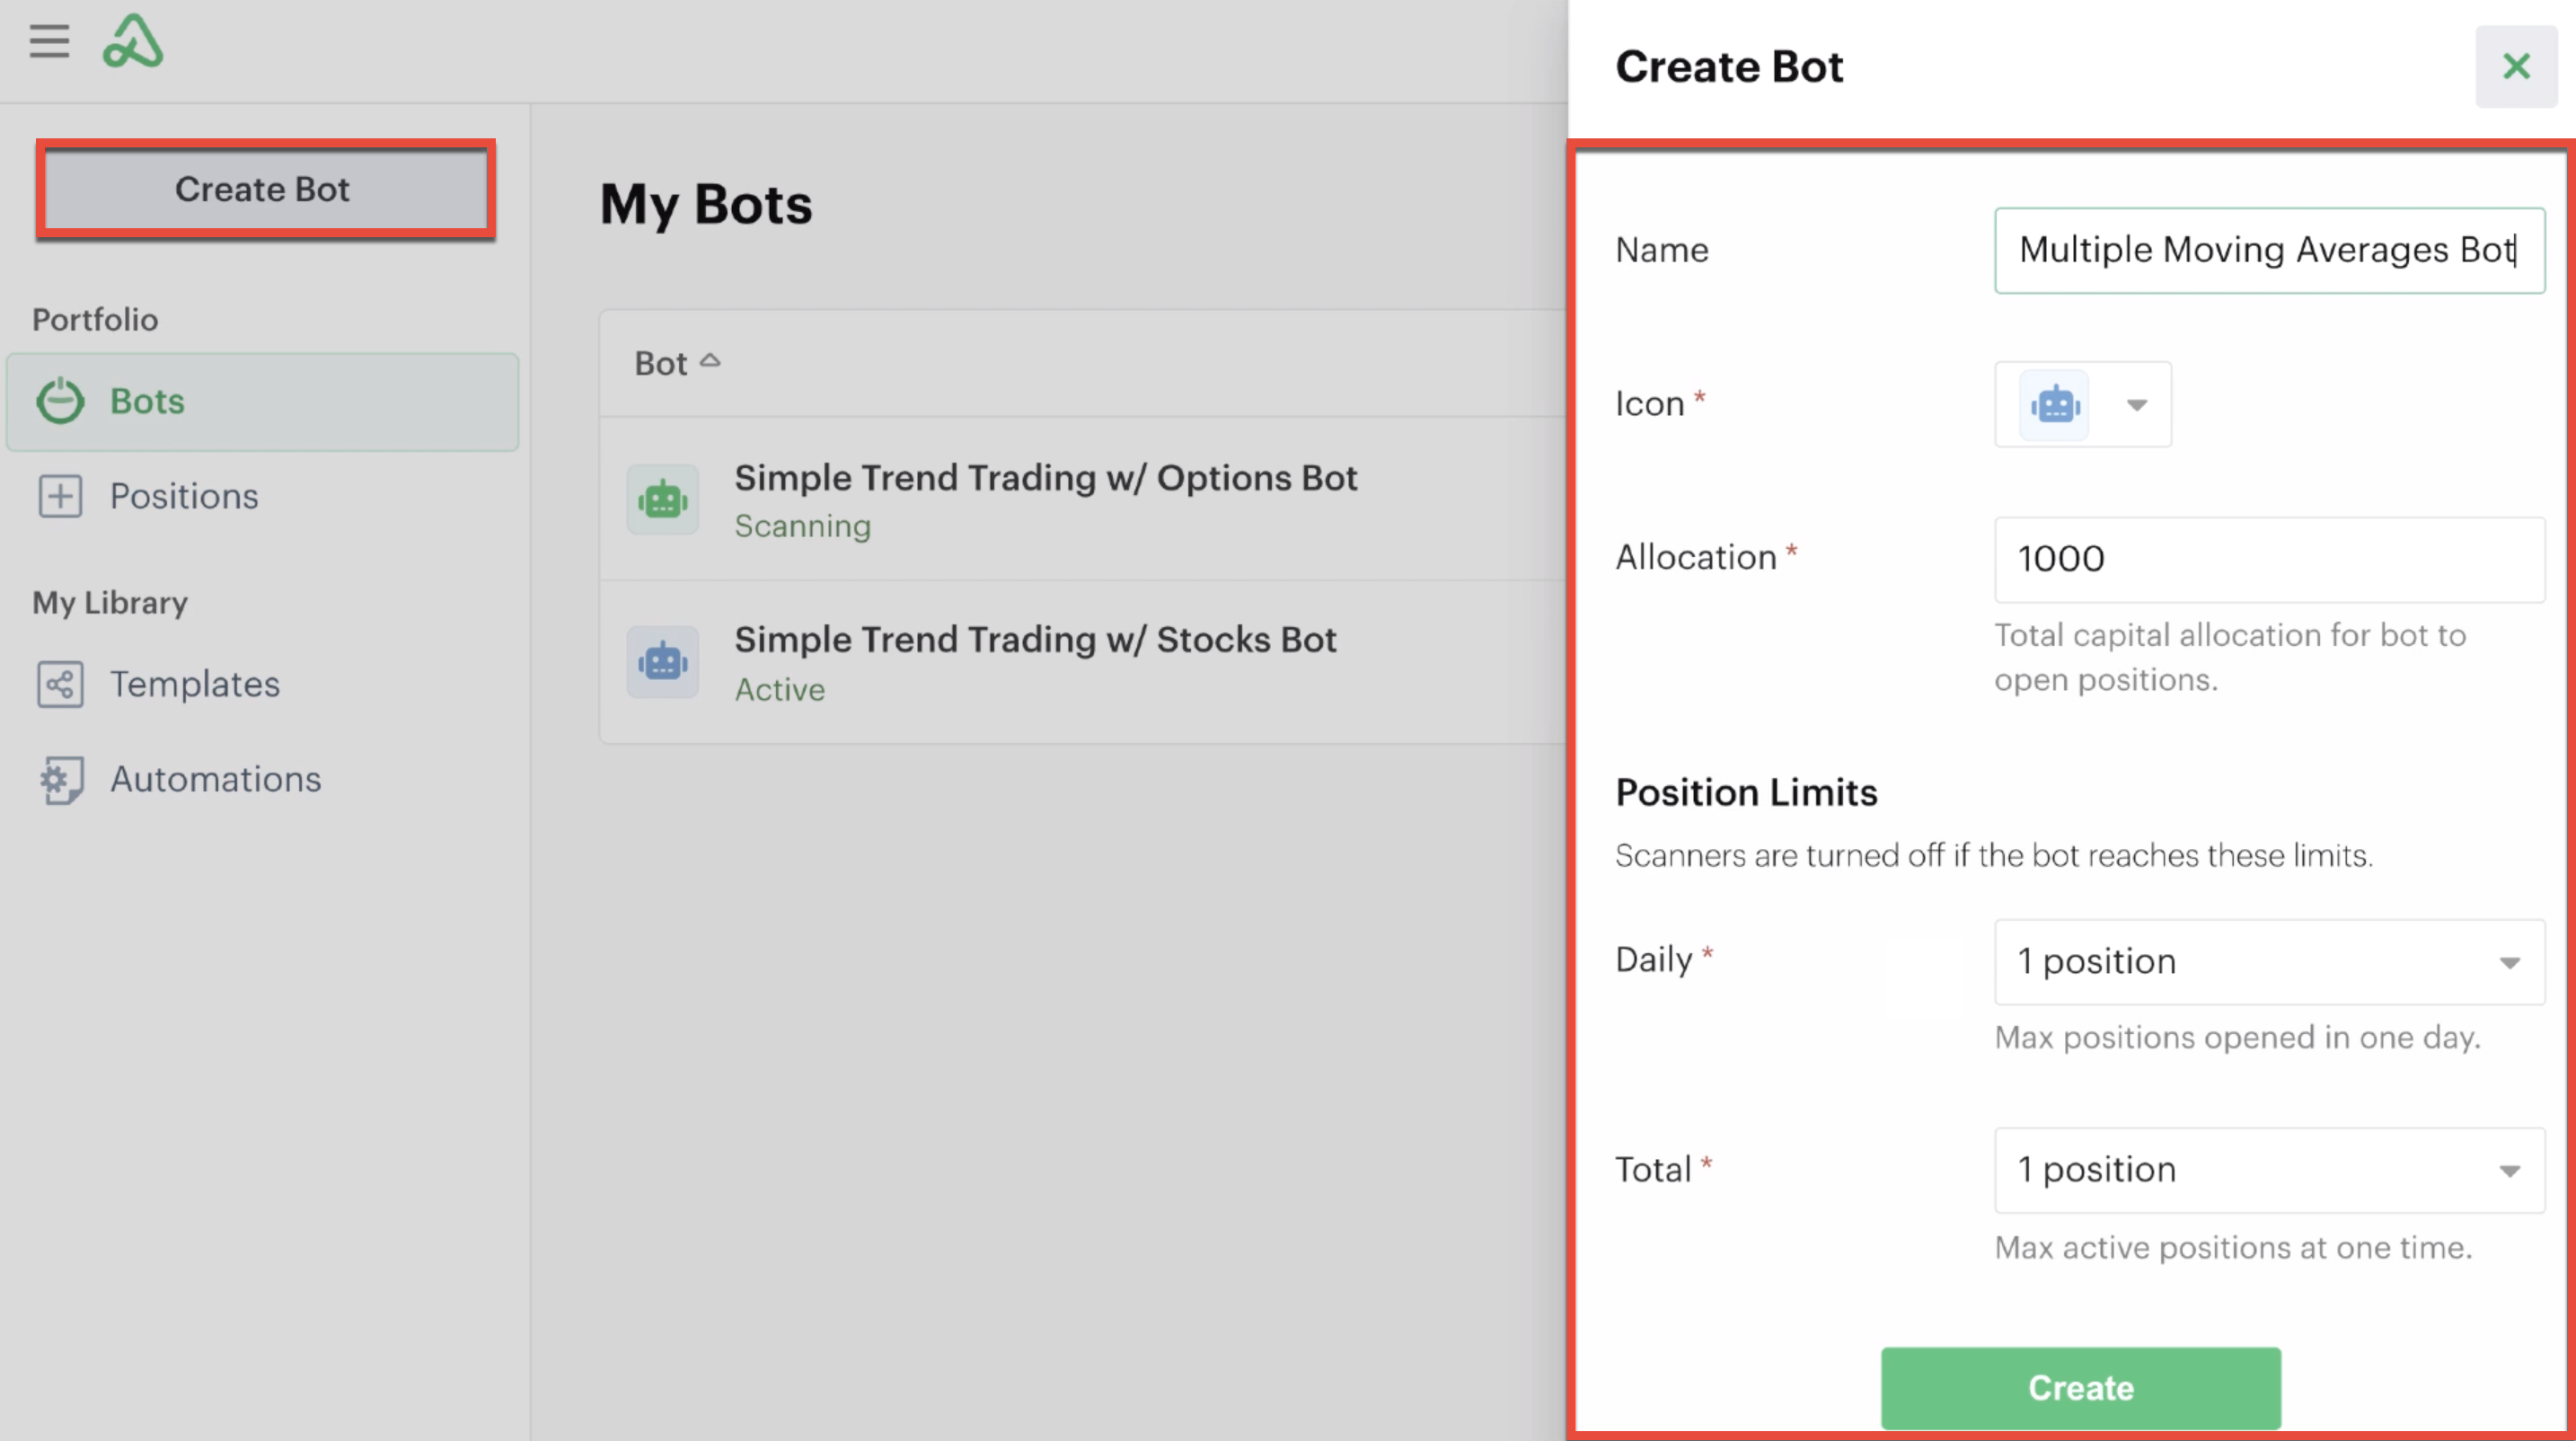Screen dimensions: 2576x1441
Task: Click the My Library section label
Action: point(110,603)
